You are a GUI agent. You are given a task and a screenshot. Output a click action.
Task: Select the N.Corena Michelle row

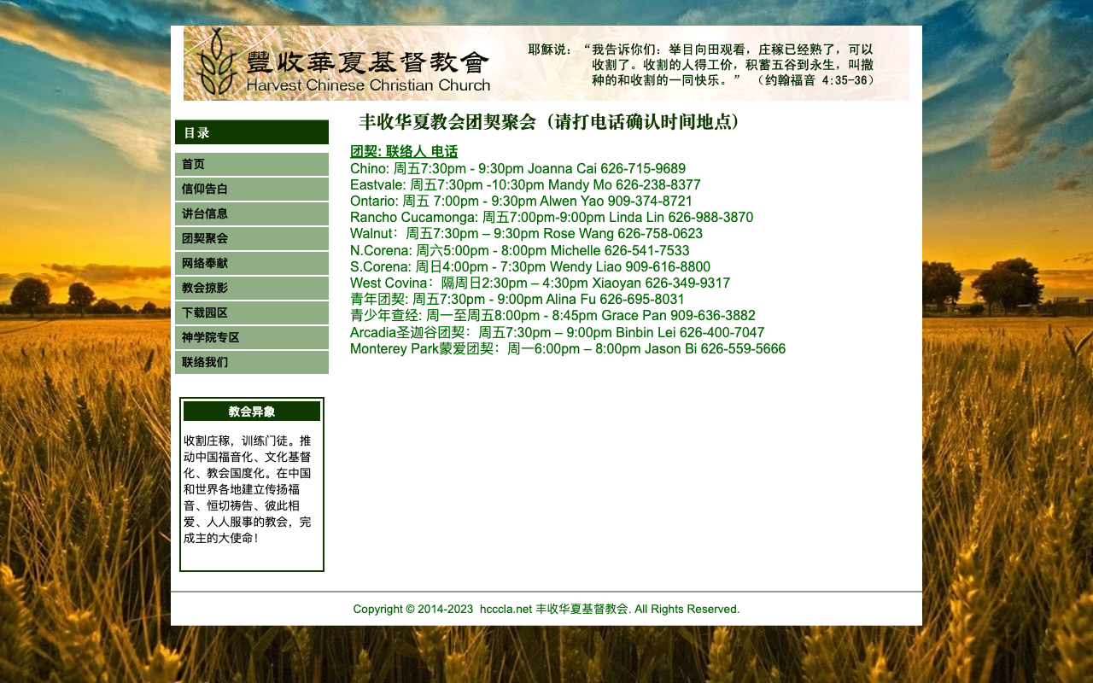click(519, 251)
